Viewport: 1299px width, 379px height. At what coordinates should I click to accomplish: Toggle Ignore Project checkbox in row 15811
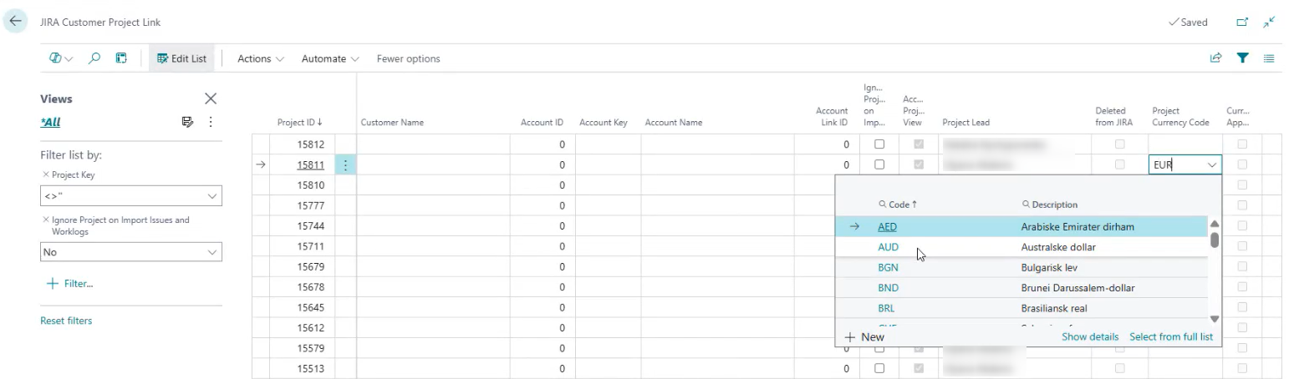coord(879,164)
